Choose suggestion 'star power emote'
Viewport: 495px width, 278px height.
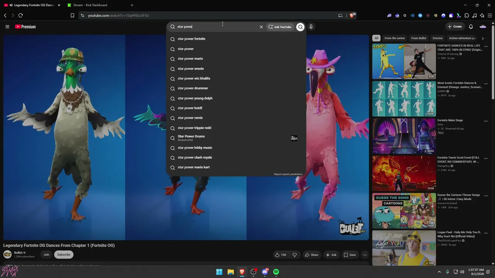point(236,69)
